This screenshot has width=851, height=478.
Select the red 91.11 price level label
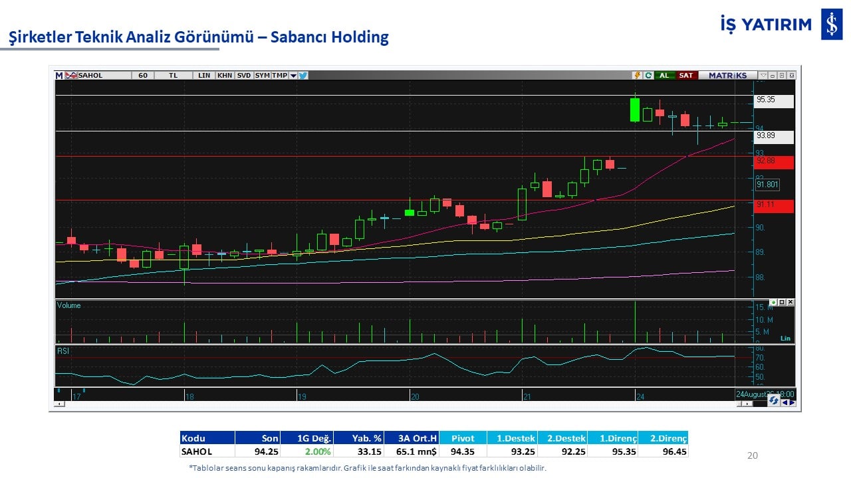coord(774,206)
